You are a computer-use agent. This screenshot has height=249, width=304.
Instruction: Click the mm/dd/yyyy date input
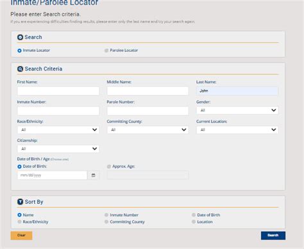click(53, 175)
